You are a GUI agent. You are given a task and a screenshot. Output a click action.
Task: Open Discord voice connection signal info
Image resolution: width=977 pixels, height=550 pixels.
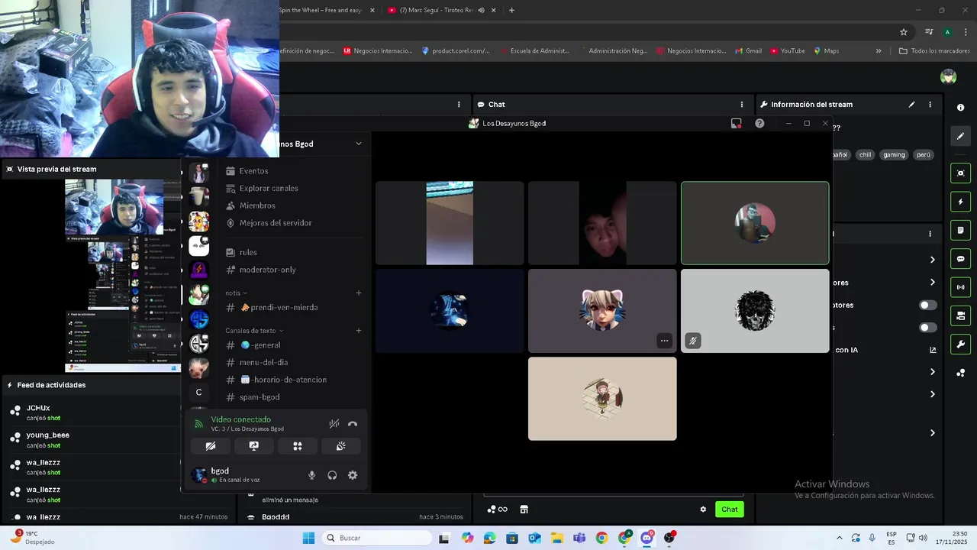click(198, 424)
